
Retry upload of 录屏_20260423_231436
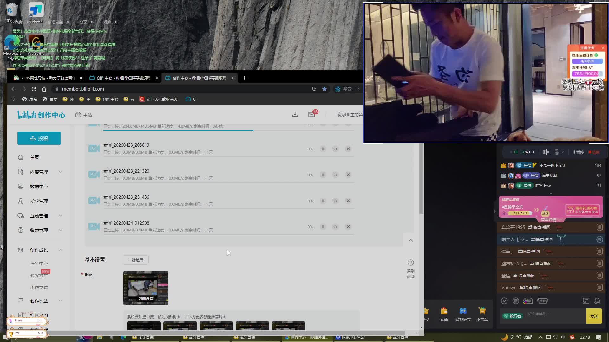tap(335, 201)
